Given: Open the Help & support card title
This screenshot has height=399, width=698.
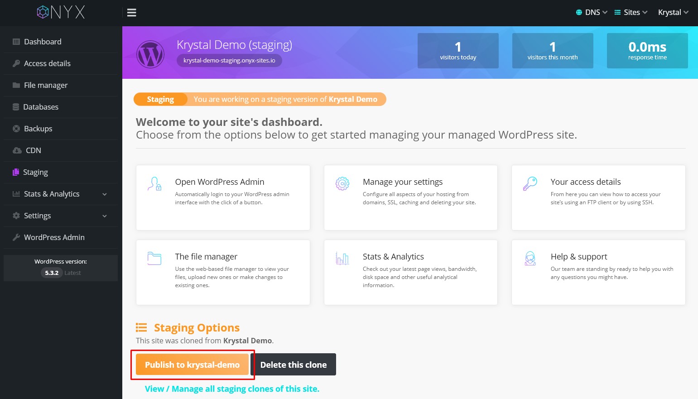Looking at the screenshot, I should click(x=579, y=256).
